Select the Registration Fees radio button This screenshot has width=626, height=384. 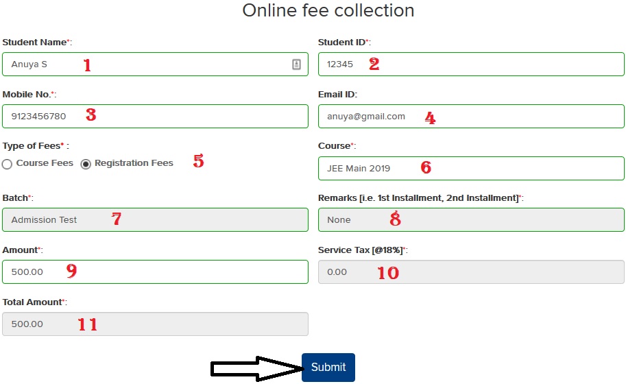(86, 164)
